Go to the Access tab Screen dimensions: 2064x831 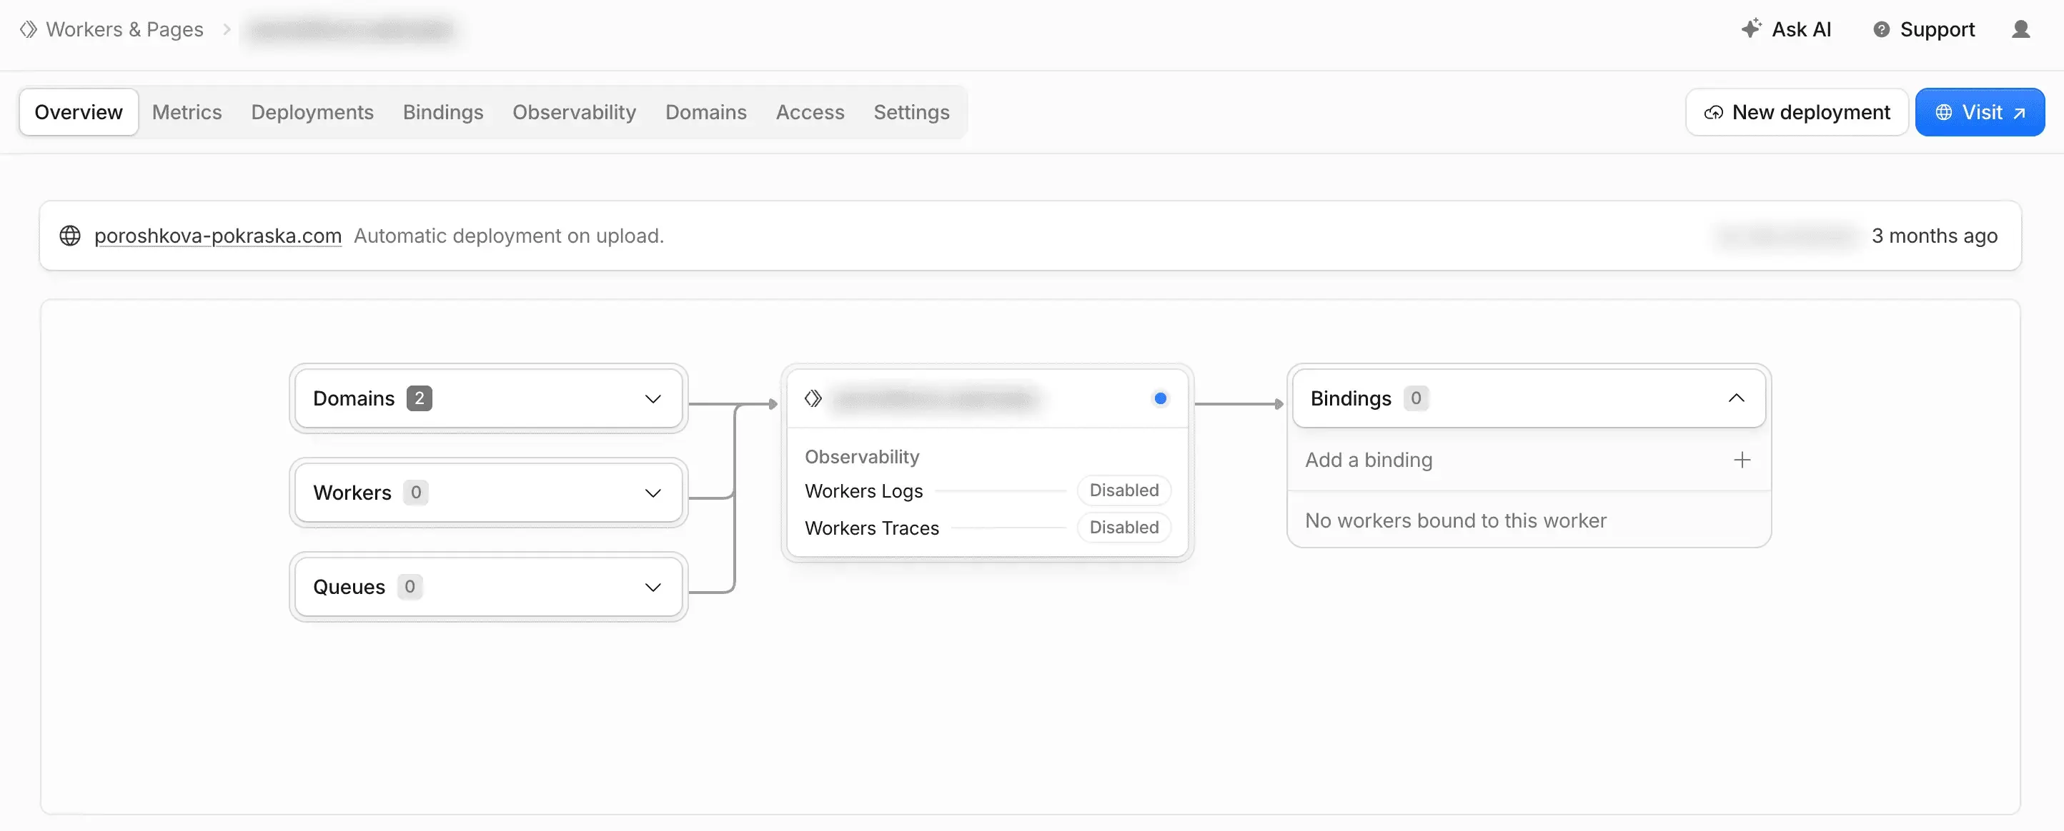point(810,112)
